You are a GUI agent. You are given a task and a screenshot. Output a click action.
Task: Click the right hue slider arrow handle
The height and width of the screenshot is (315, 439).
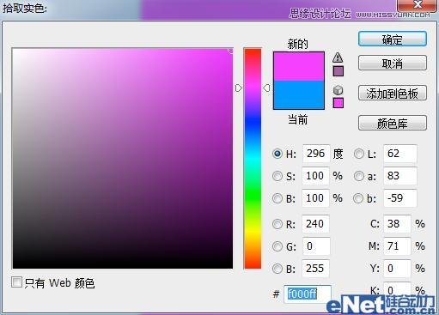click(x=266, y=88)
